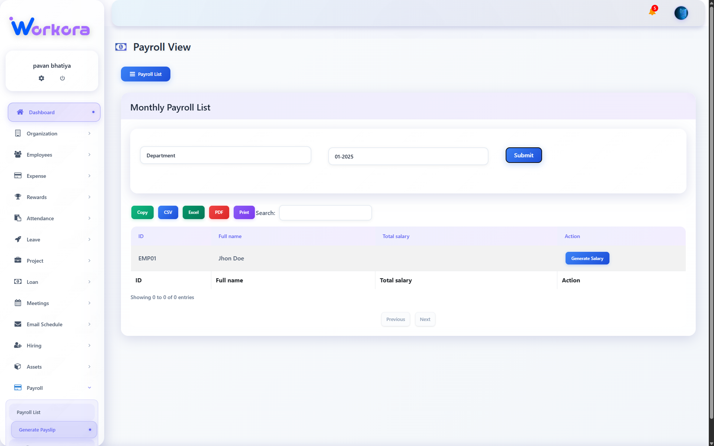Image resolution: width=714 pixels, height=446 pixels.
Task: Open the Department dropdown
Action: (225, 155)
